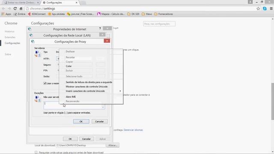This screenshot has height=154, width=274.
Task: Click the help question mark in Propriedades de Internet
Action: [100, 29]
